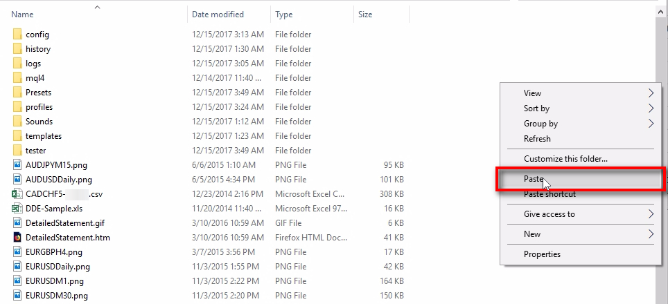Expand the Give access to arrow
Image resolution: width=668 pixels, height=304 pixels.
651,214
